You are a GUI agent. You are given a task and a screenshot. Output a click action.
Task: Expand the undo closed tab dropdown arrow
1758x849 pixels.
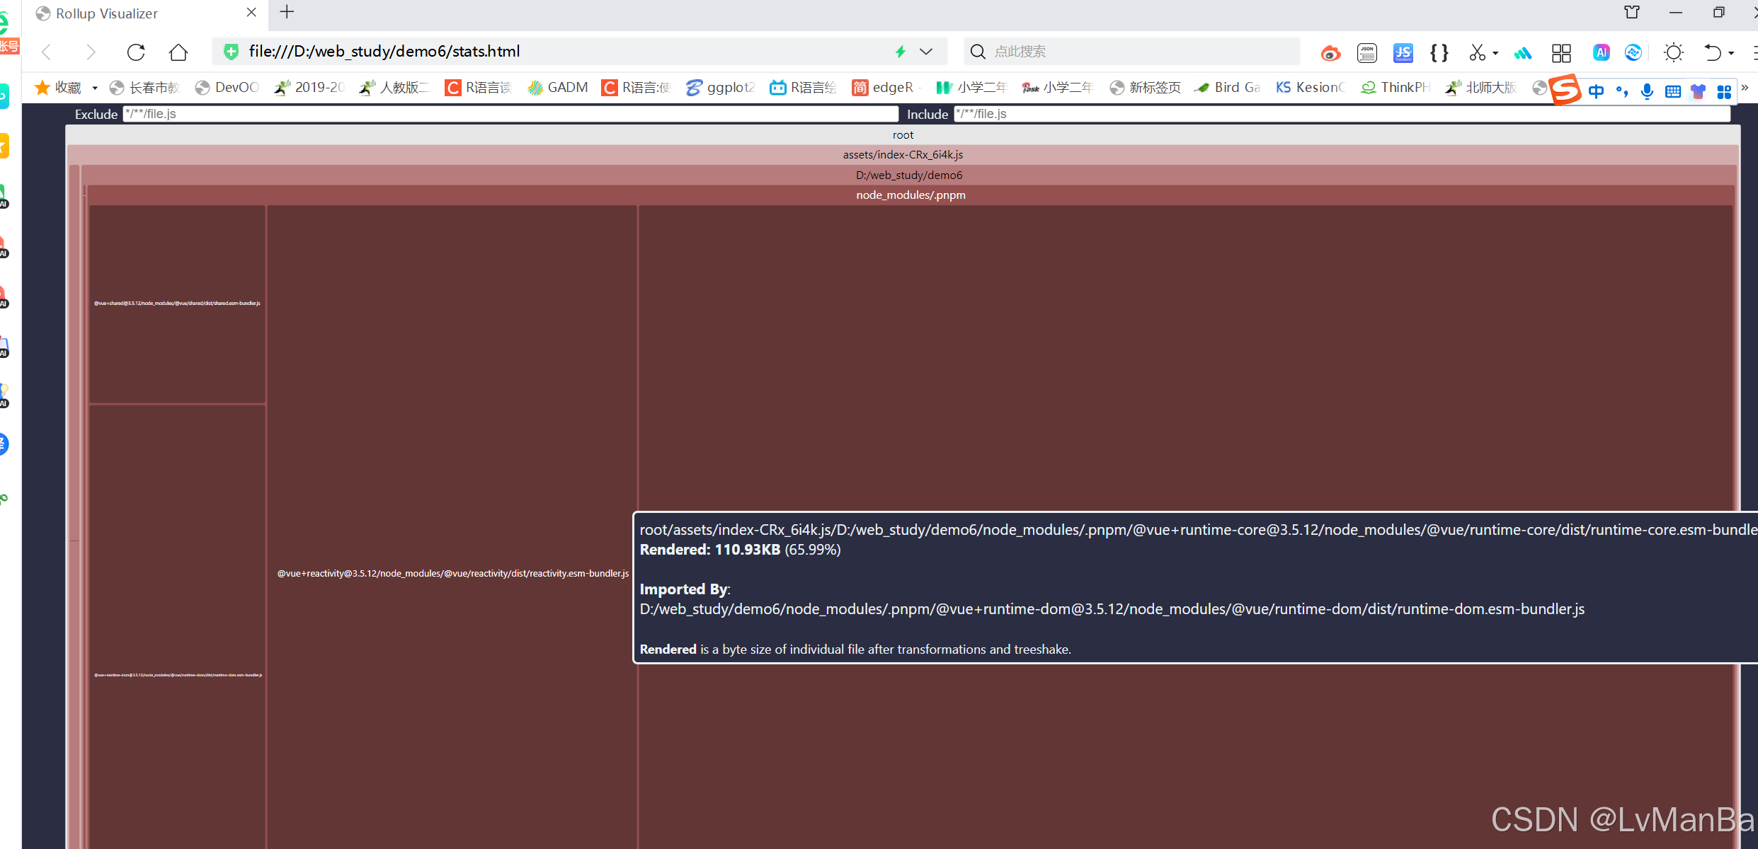[1731, 53]
